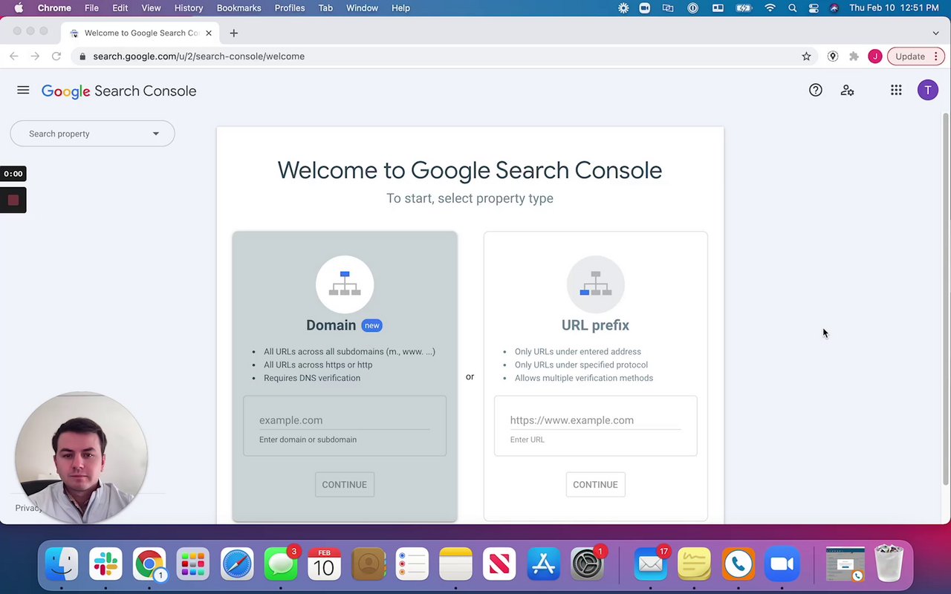This screenshot has height=594, width=951.
Task: Click the Google Search Console logo
Action: pyautogui.click(x=119, y=91)
